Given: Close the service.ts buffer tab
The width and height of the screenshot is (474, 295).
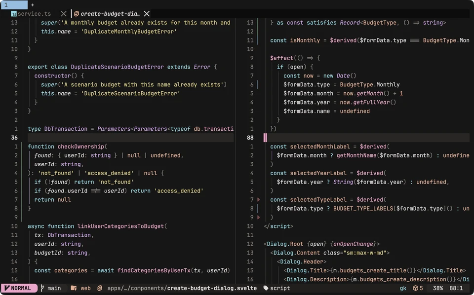Looking at the screenshot, I should [x=63, y=14].
